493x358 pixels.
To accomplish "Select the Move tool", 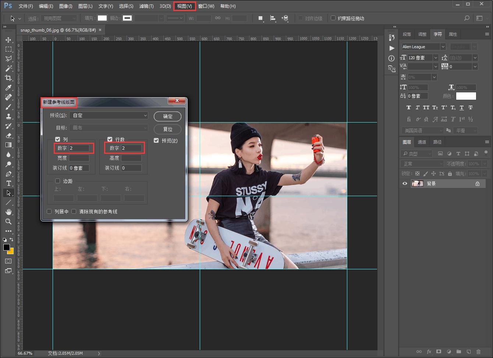I will [8, 40].
